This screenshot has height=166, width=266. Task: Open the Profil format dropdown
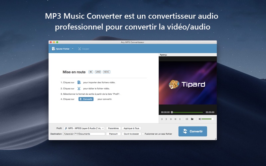[x=84, y=128]
